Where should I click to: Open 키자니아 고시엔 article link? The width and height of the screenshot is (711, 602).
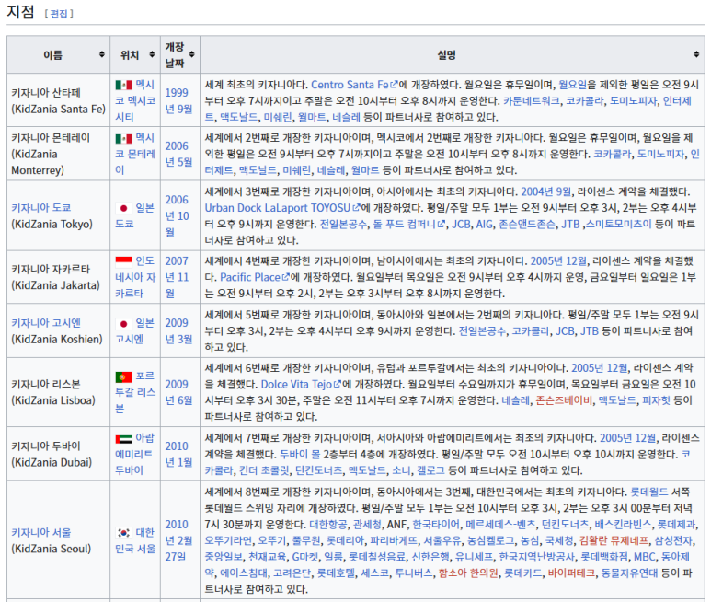tap(46, 323)
